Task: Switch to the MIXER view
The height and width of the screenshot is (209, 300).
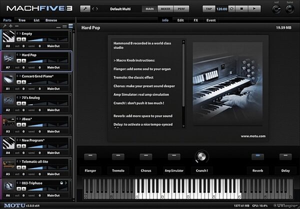Action: point(165,9)
